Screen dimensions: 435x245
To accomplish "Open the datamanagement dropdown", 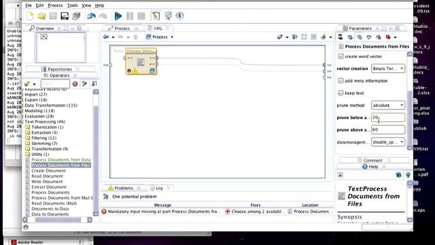I will click(388, 142).
